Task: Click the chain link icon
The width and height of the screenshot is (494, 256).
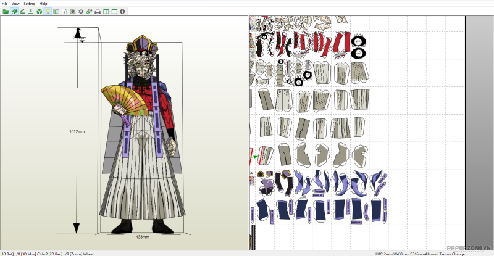Action: 90,11
